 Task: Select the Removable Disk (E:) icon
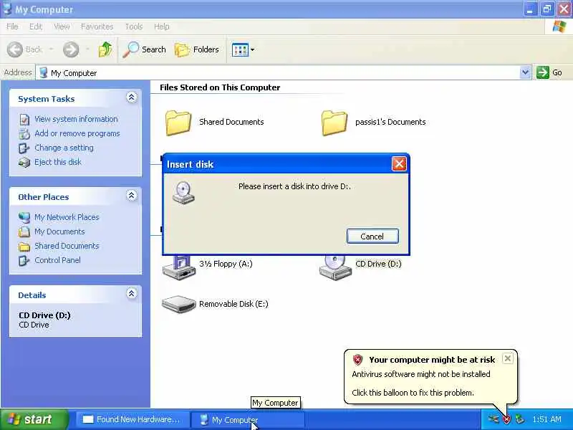click(x=178, y=304)
